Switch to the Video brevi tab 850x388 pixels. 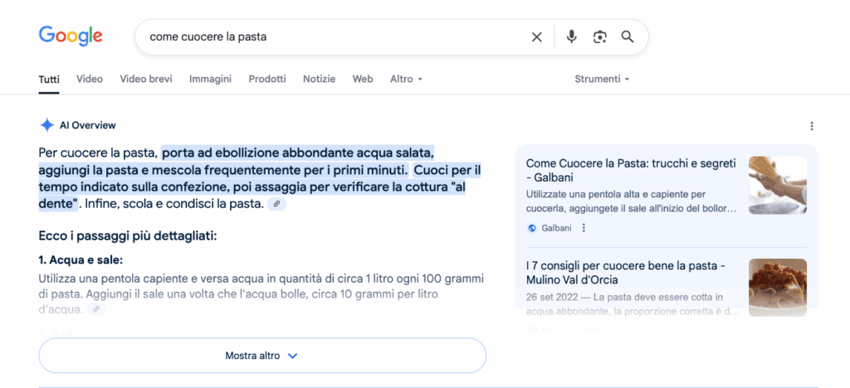click(146, 79)
